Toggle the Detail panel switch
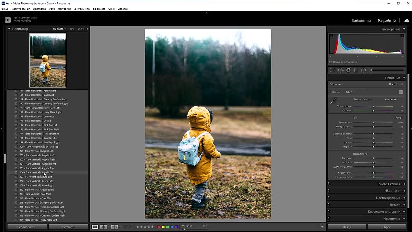This screenshot has width=412, height=232. tap(329, 205)
